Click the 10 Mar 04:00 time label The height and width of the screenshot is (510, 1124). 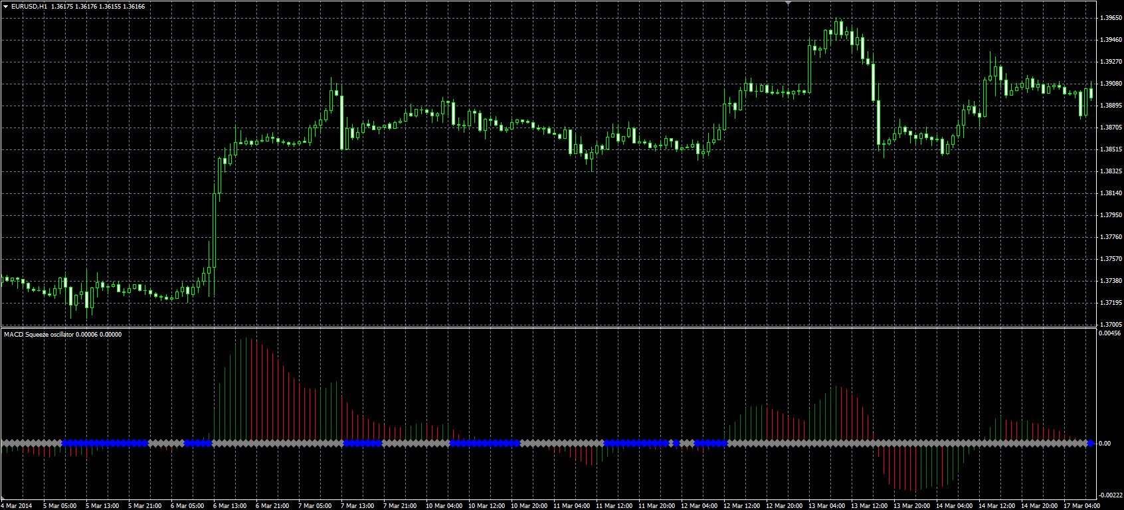tap(444, 506)
